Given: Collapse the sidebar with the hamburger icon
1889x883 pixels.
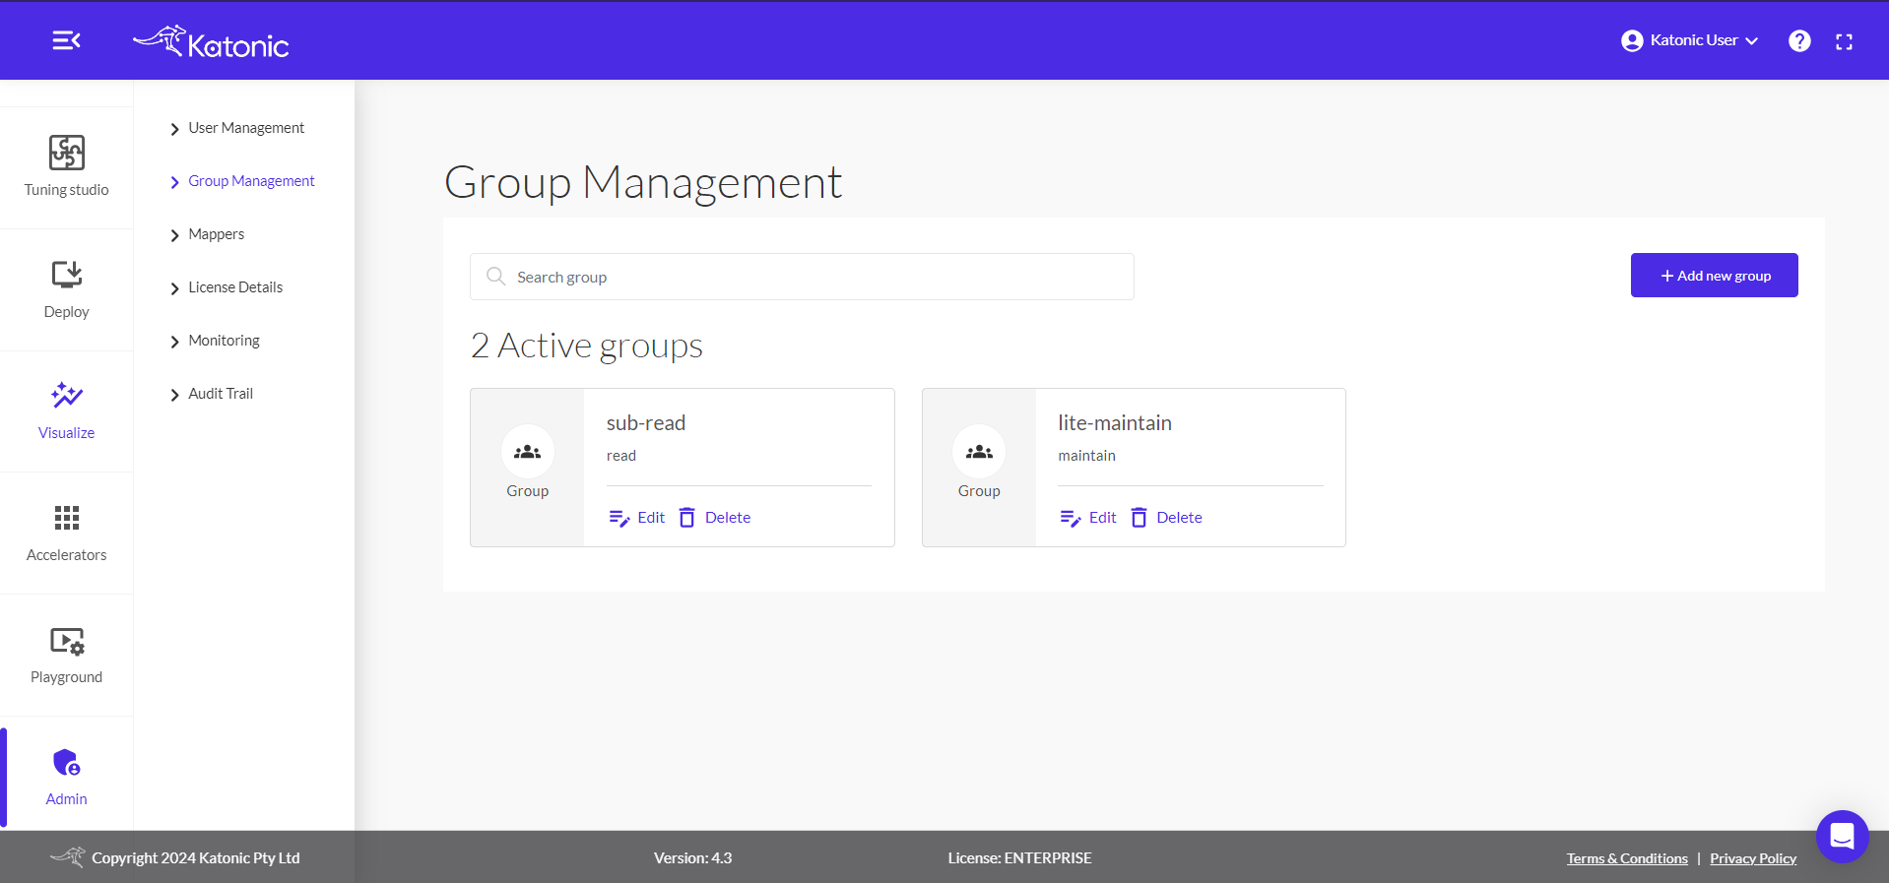Looking at the screenshot, I should (66, 40).
